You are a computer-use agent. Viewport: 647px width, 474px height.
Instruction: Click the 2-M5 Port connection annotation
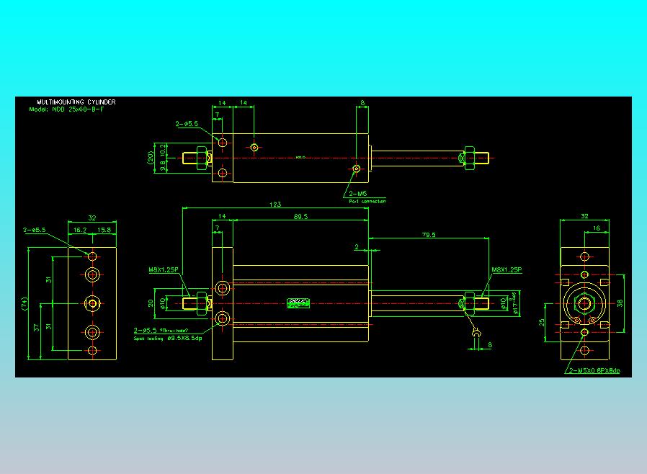pos(367,197)
